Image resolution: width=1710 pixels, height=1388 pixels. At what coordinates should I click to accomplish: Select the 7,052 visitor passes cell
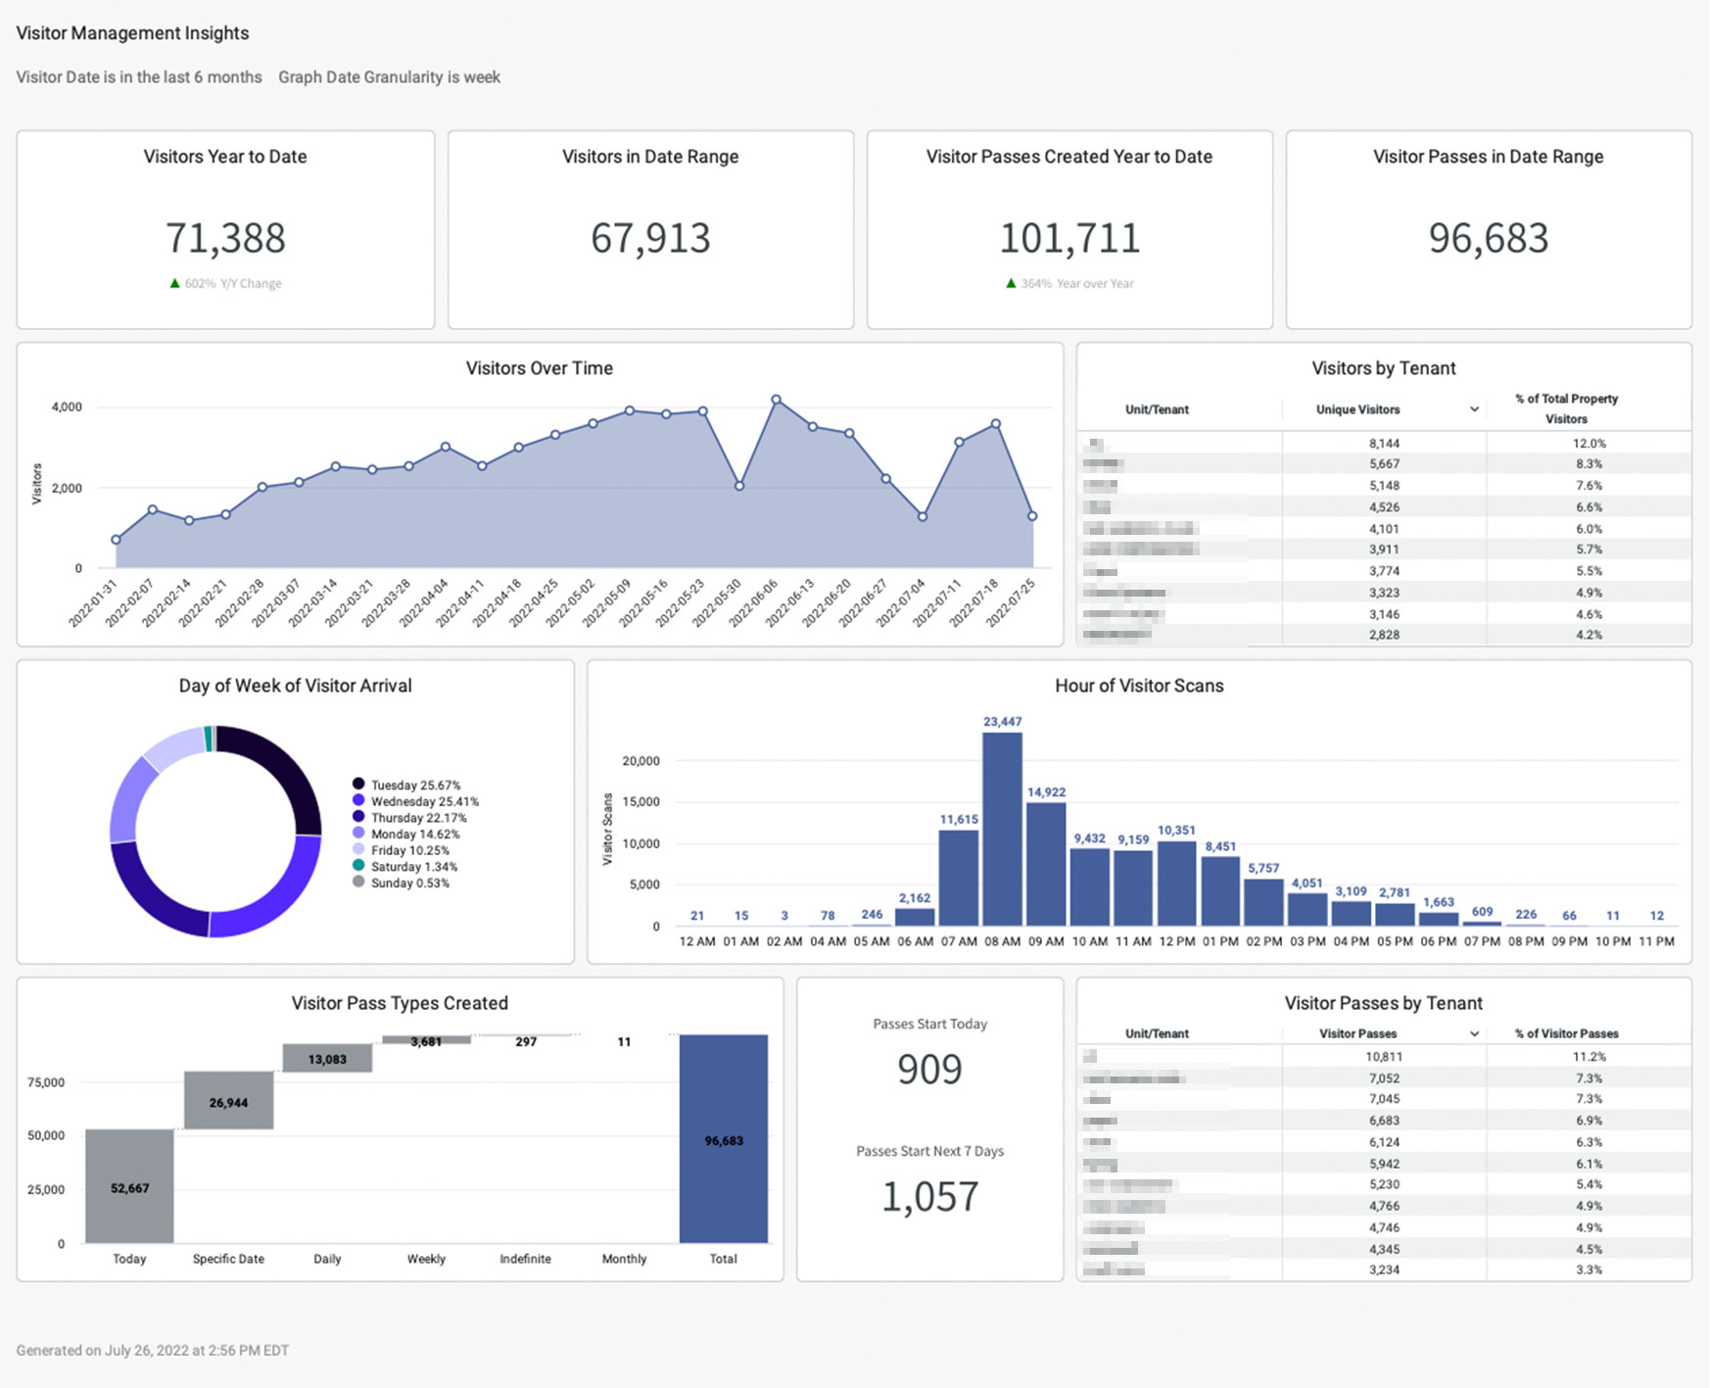click(1384, 1078)
